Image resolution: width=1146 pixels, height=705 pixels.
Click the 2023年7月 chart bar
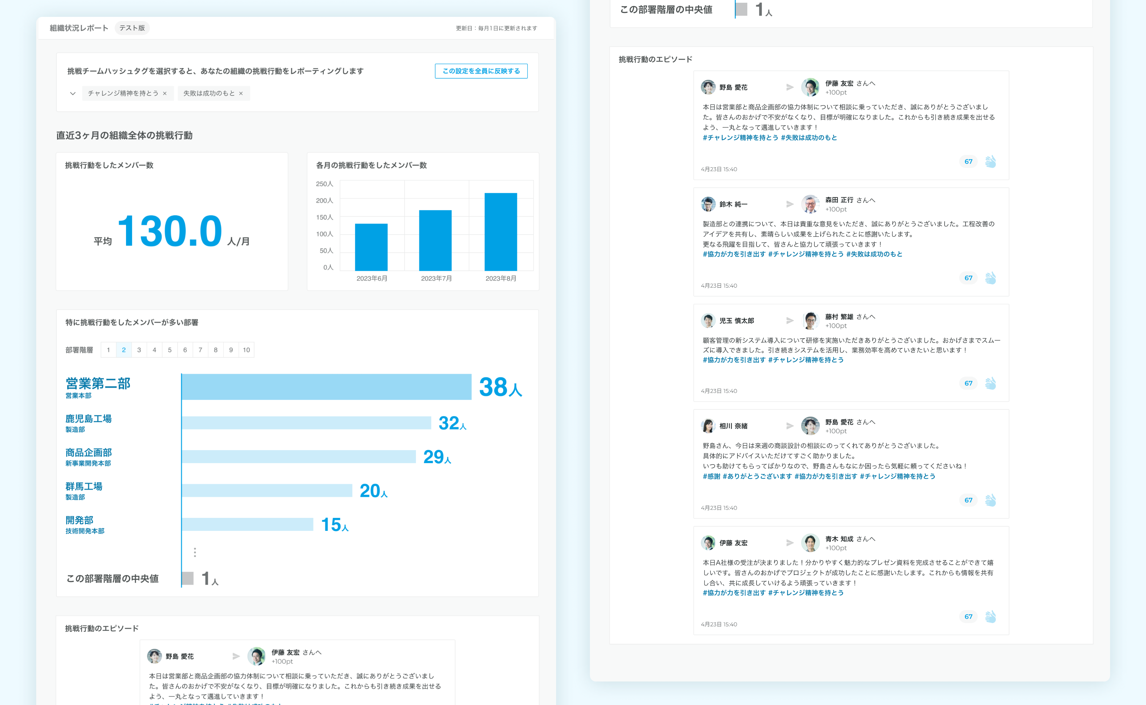click(435, 240)
